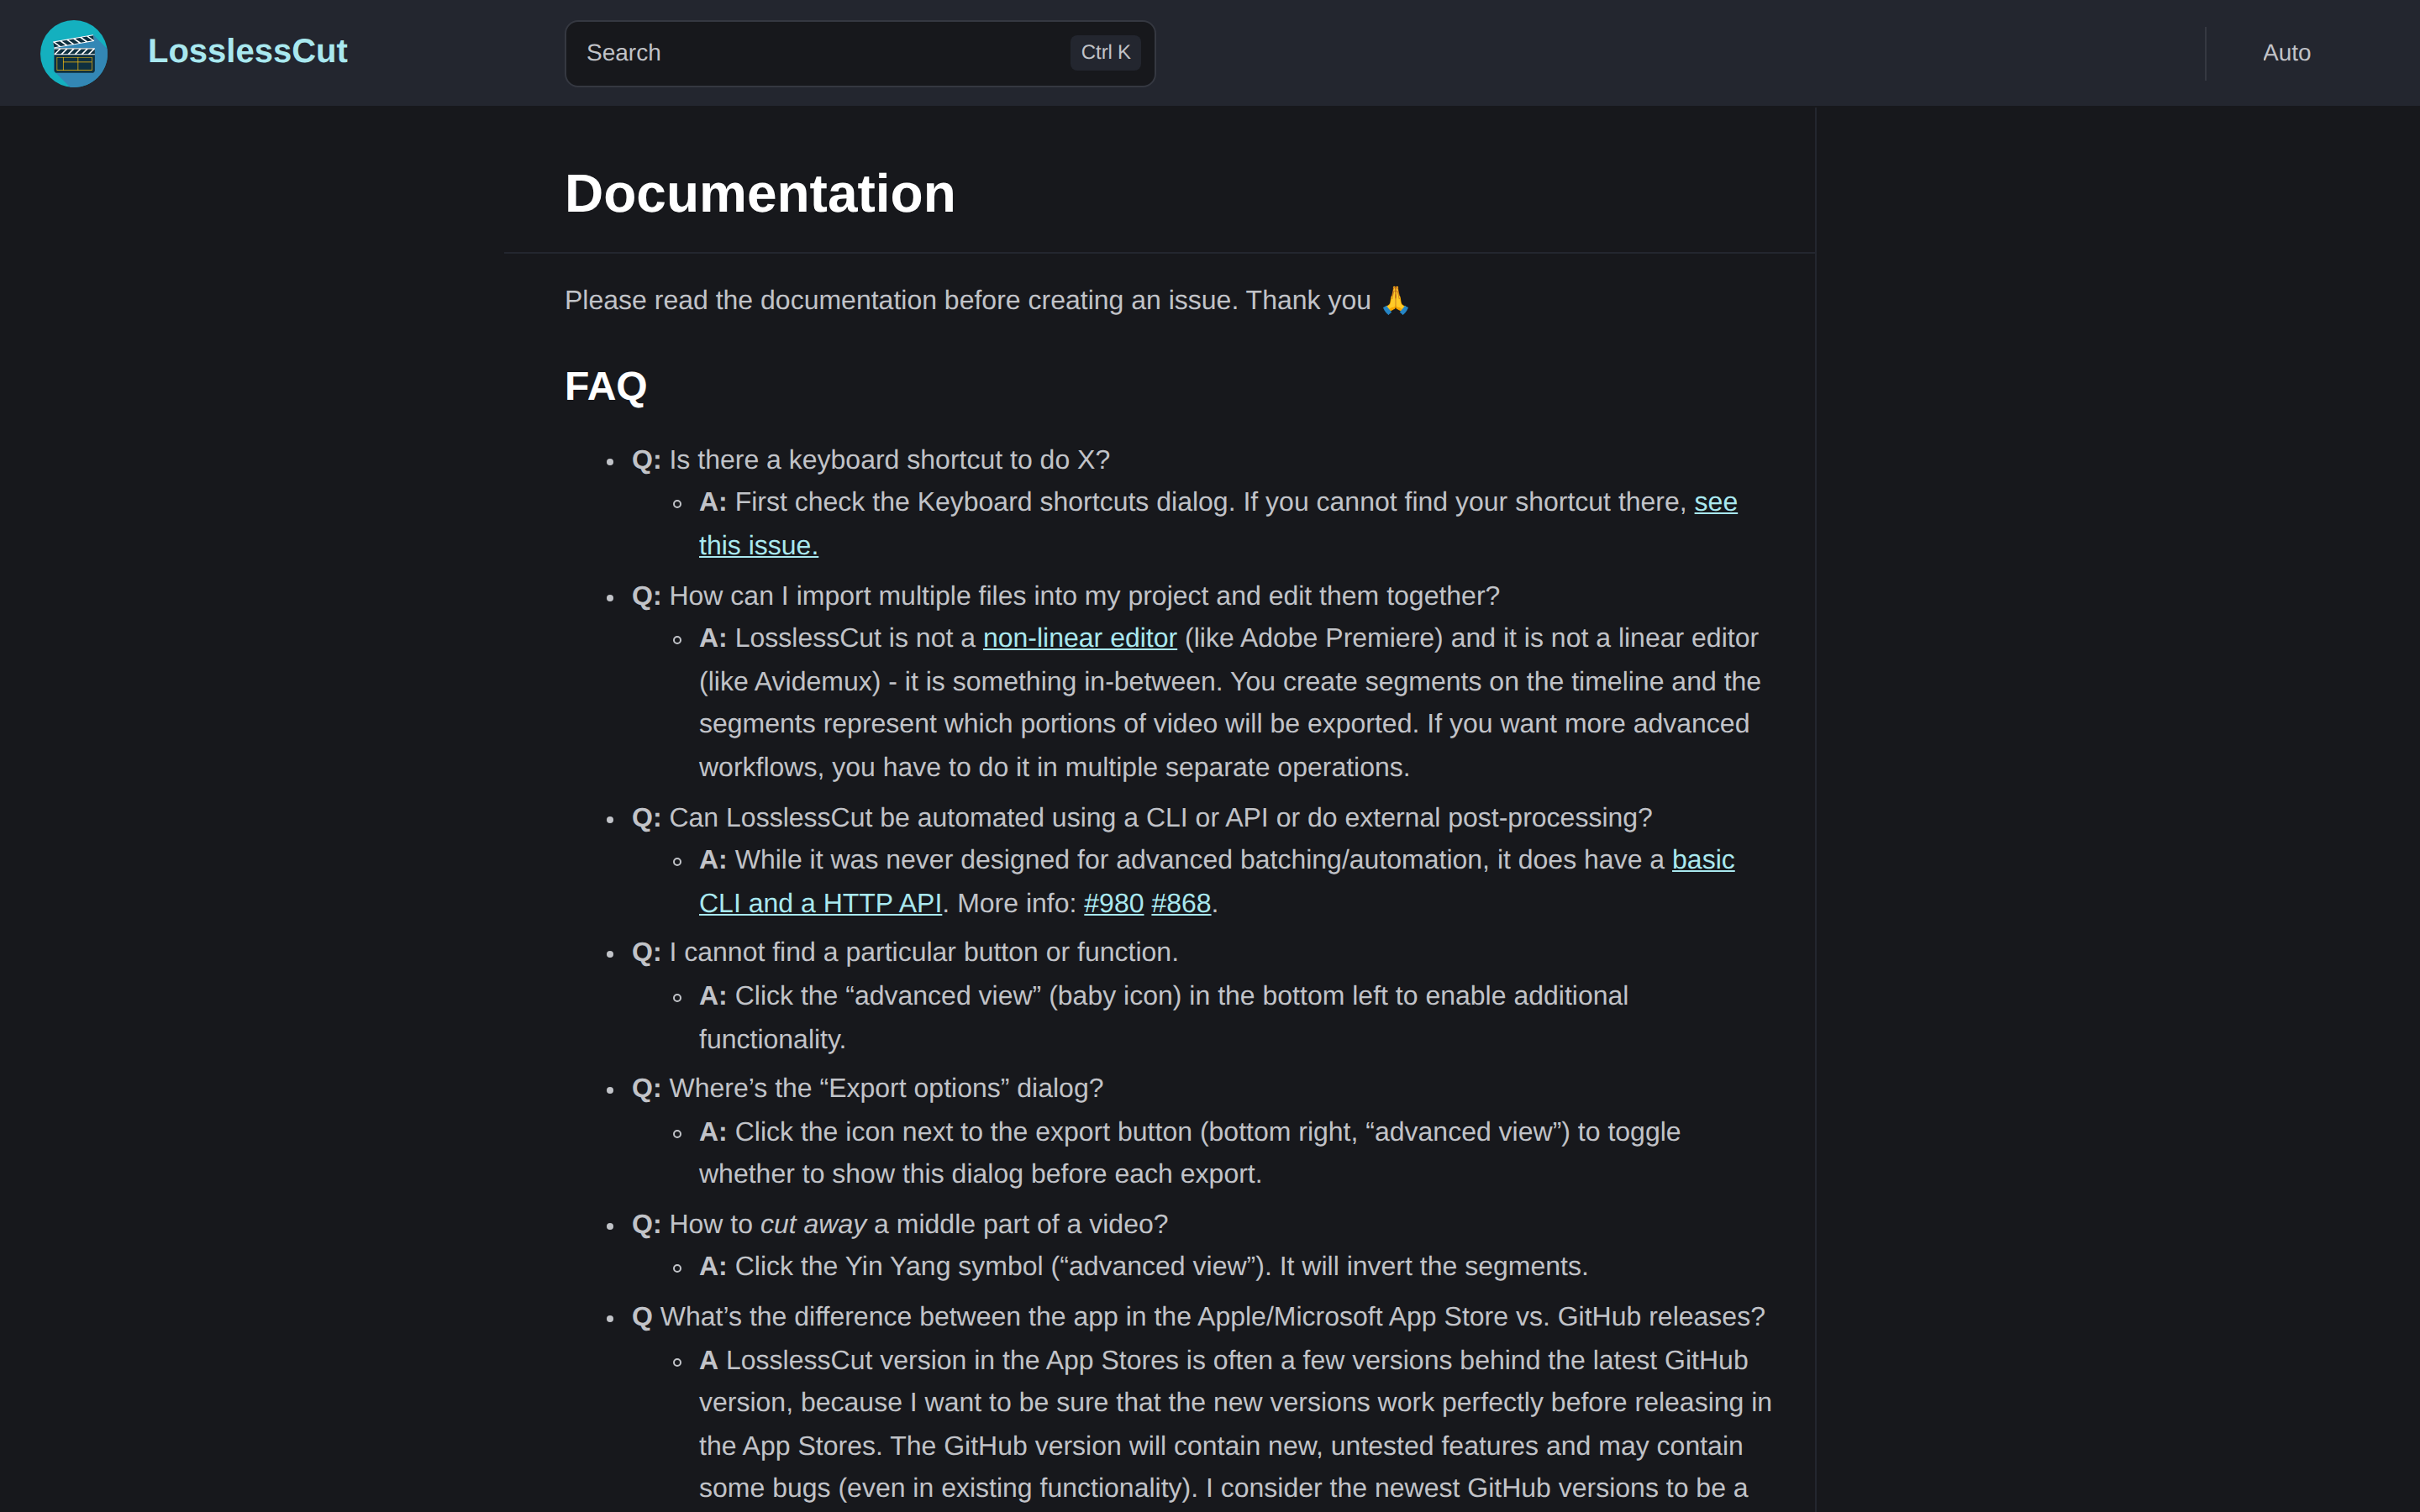Click question "Where's the Export options dialog?"
Image resolution: width=2420 pixels, height=1512 pixels.
[867, 1088]
